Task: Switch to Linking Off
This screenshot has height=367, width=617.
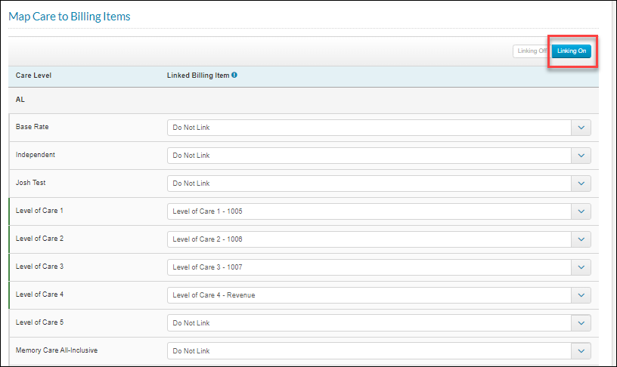Action: coord(532,51)
